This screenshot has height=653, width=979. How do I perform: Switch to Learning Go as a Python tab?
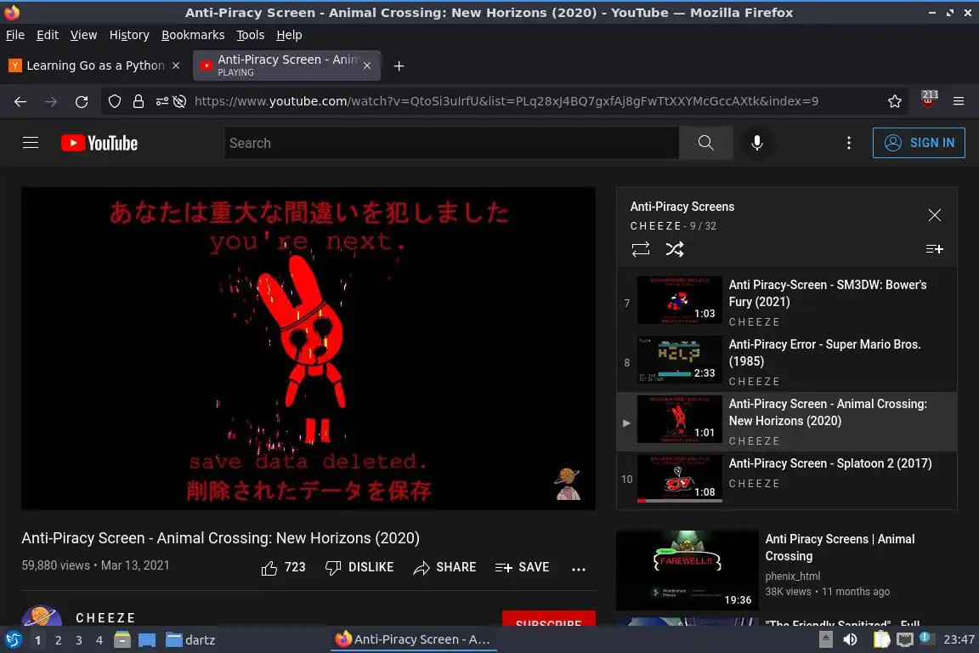coord(95,65)
